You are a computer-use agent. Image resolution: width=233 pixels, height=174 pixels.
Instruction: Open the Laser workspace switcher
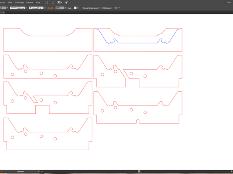[229, 2]
